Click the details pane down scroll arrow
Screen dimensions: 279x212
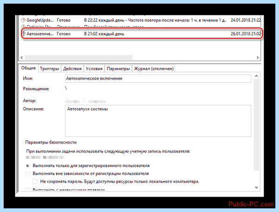(x=256, y=187)
